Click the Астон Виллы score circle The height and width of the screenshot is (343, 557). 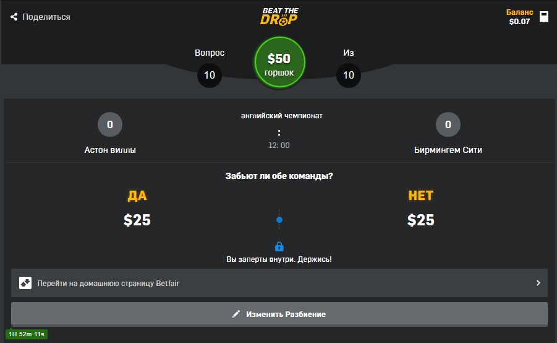point(110,124)
